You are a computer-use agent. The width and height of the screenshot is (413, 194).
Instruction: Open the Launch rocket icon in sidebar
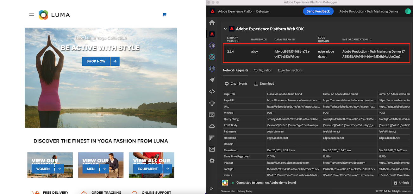tap(212, 80)
